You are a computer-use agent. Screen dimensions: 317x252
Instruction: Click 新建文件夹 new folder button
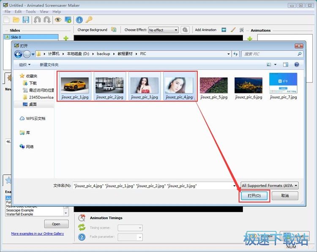pyautogui.click(x=49, y=65)
